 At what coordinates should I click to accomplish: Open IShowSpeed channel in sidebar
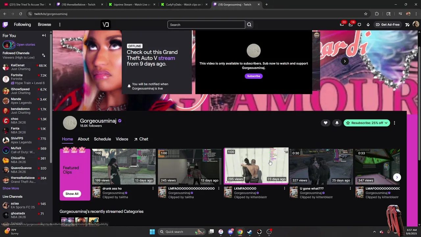(x=25, y=91)
